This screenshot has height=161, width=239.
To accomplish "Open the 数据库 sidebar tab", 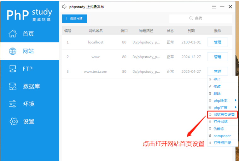I will (x=30, y=86).
